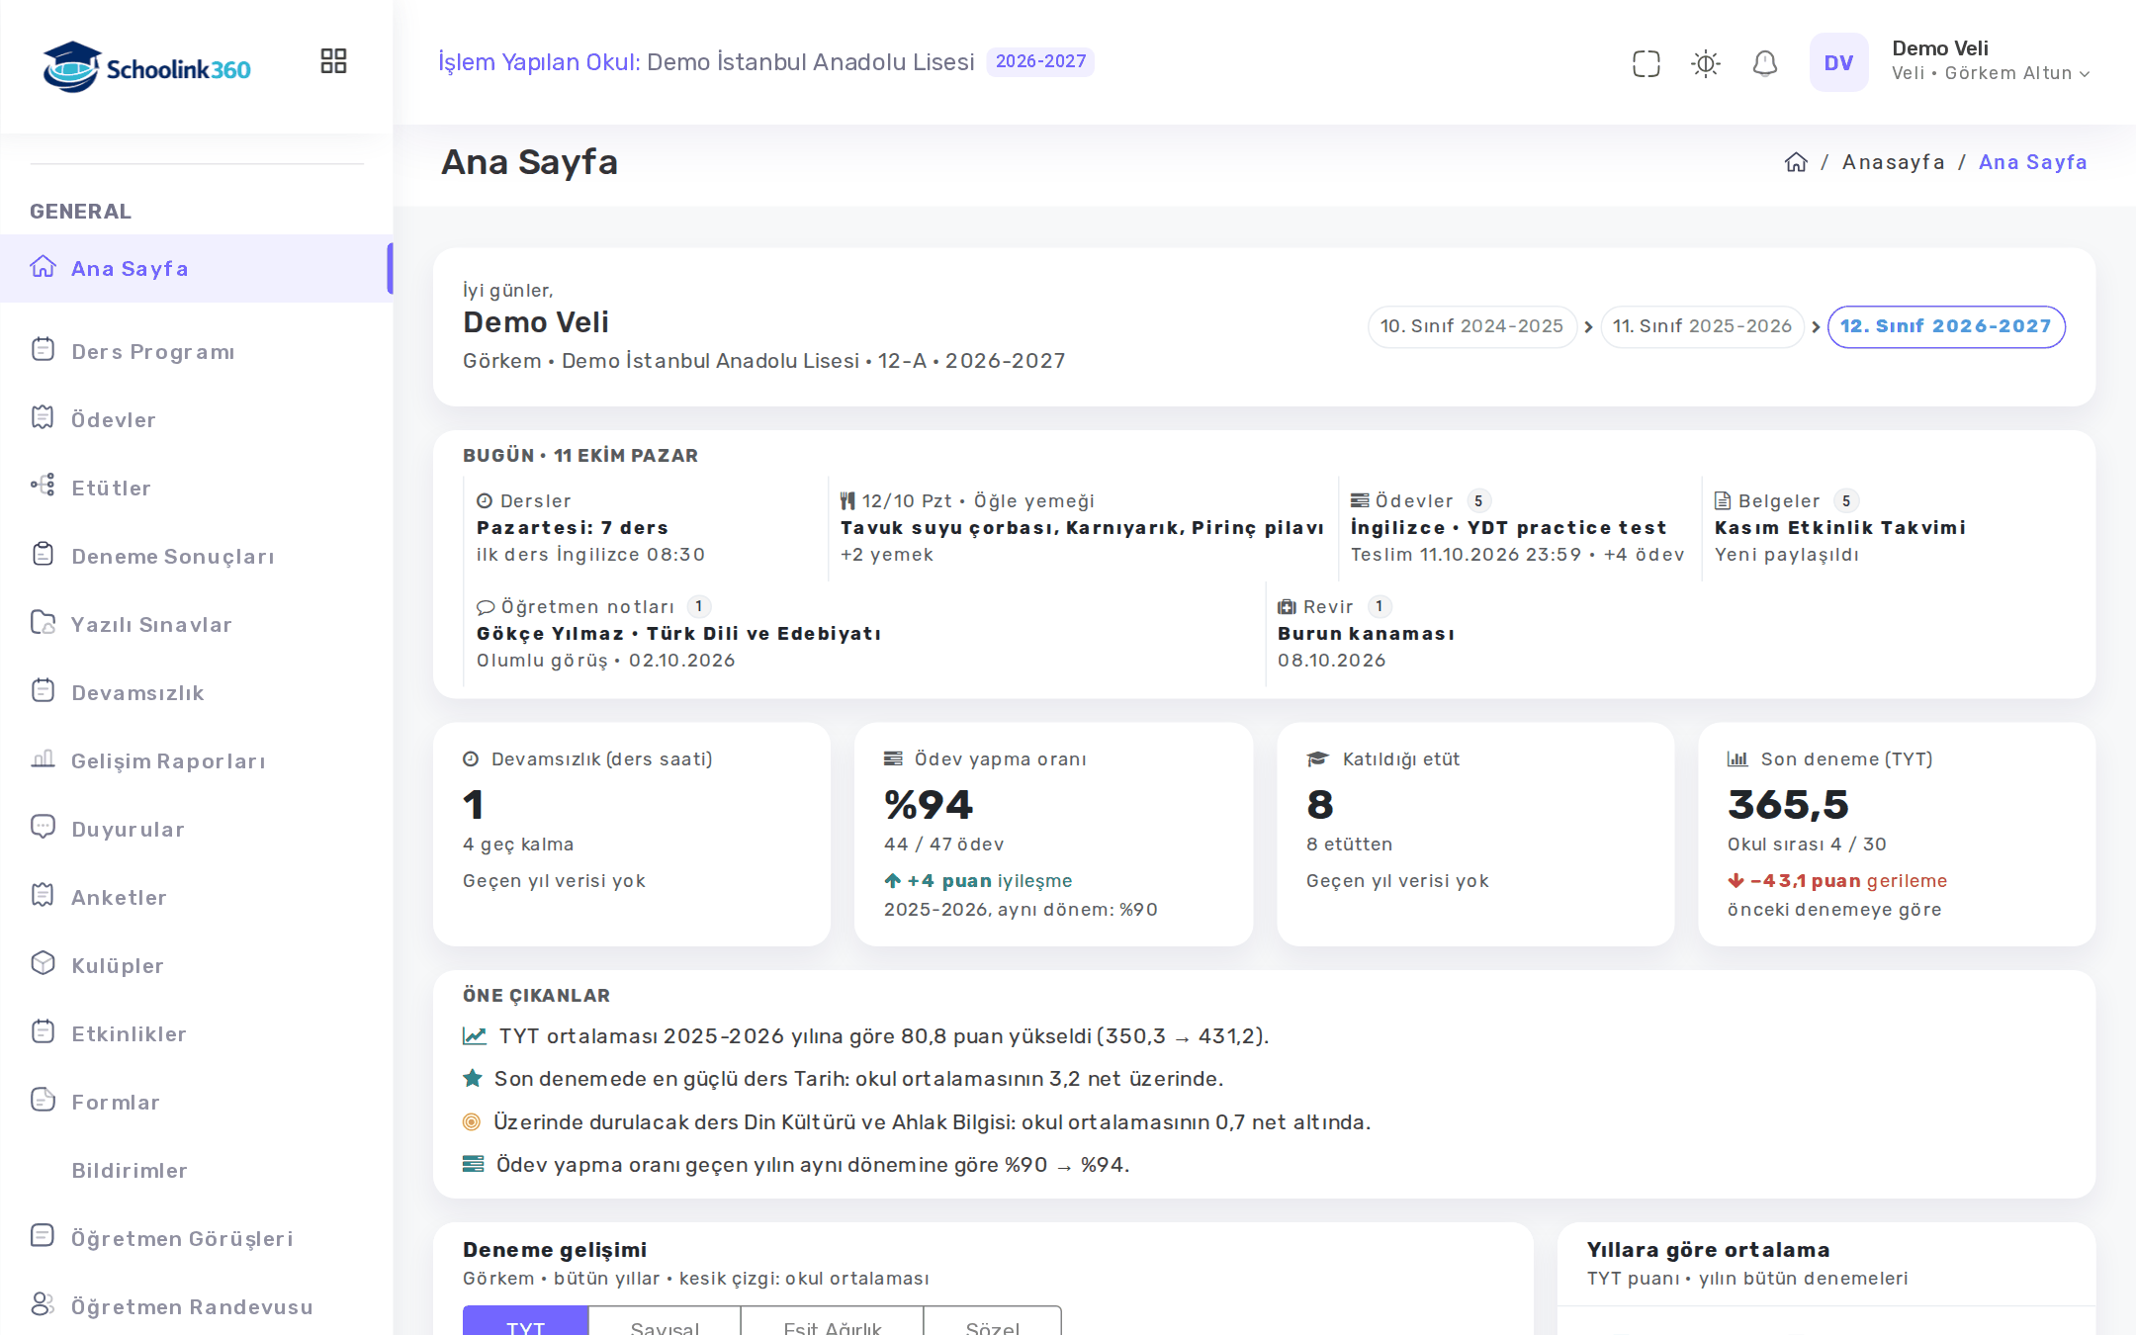Click the Son deneme (TYT) 365,5 card
The height and width of the screenshot is (1335, 2136).
(x=1897, y=834)
